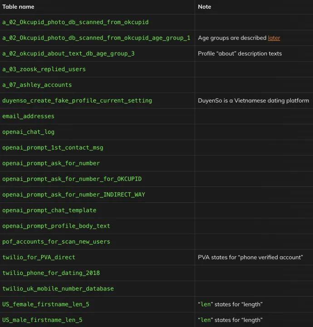Select openai_prompt_ask_for_number_INDIRECT_WAY table name
Image resolution: width=313 pixels, height=327 pixels.
click(x=73, y=195)
